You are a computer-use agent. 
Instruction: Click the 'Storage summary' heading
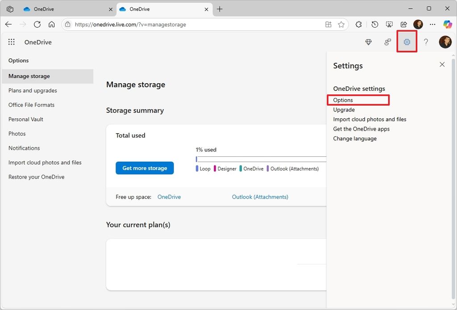click(x=135, y=110)
